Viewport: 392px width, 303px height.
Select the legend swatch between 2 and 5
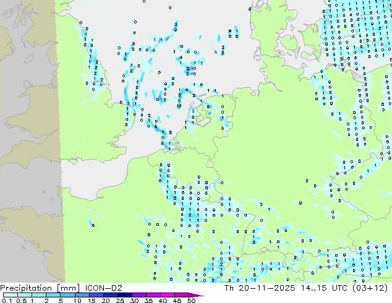click(53, 295)
